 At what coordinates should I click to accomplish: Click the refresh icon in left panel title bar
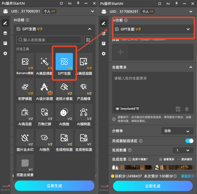[x=61, y=3]
